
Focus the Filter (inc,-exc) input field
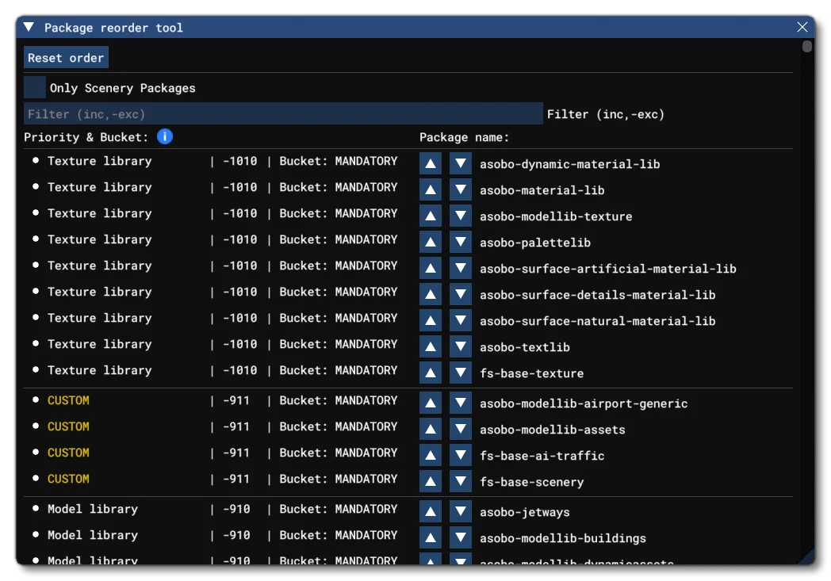click(x=283, y=114)
